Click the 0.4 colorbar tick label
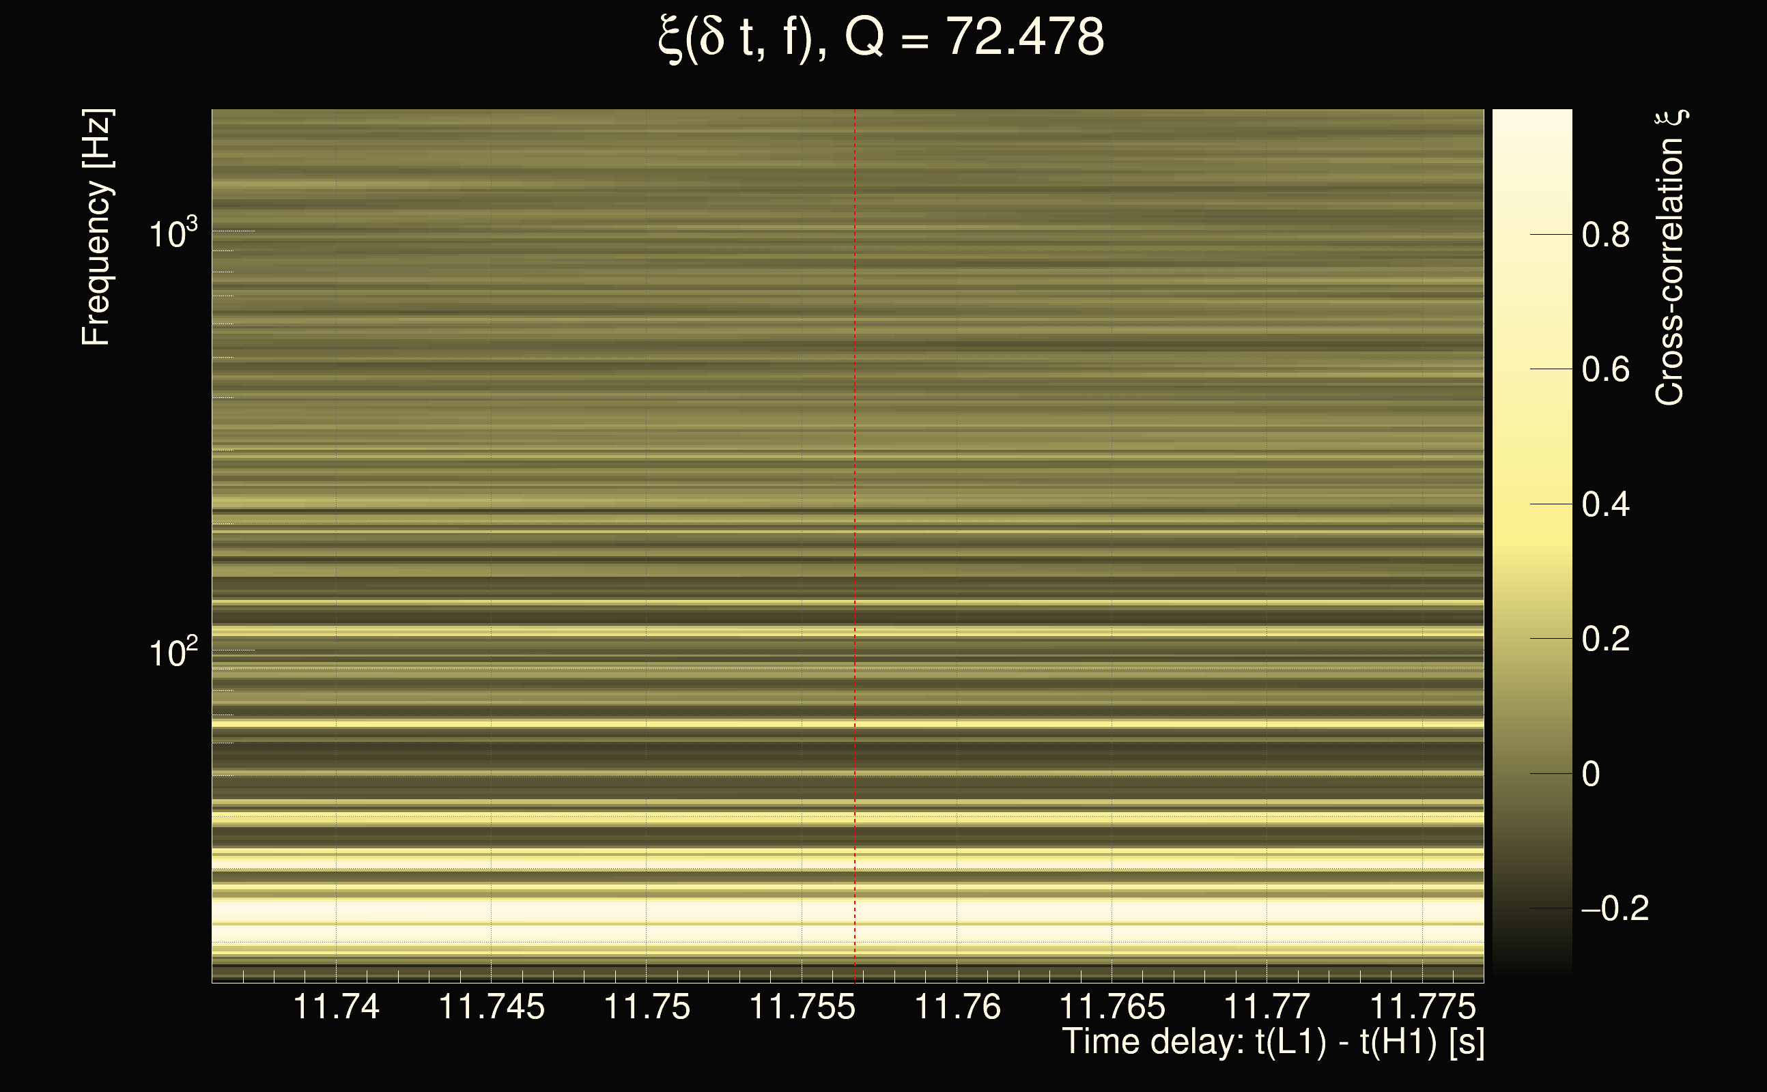The image size is (1767, 1092). (1605, 505)
